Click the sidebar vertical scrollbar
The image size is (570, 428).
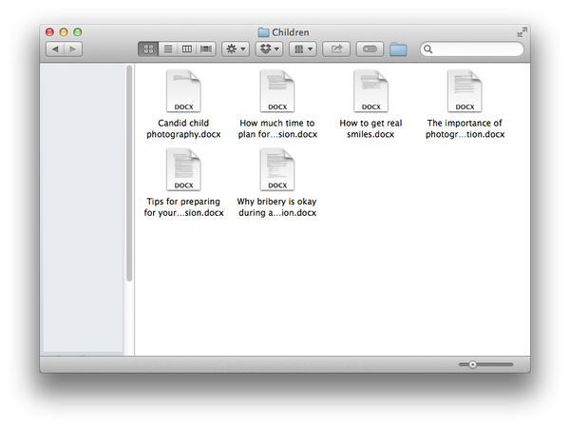pyautogui.click(x=129, y=171)
